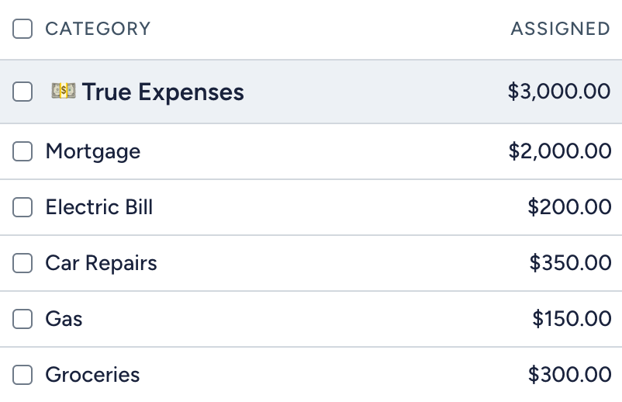
Task: Open the Car Repairs category
Action: pyautogui.click(x=101, y=263)
